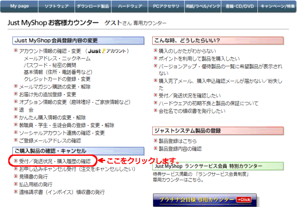Open ご登録メールアドレスの確認 link
The height and width of the screenshot is (207, 297).
pos(50,141)
